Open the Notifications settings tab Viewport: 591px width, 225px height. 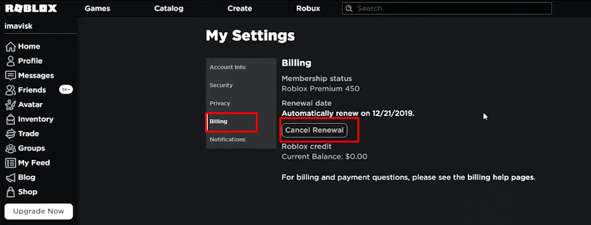coord(241,139)
